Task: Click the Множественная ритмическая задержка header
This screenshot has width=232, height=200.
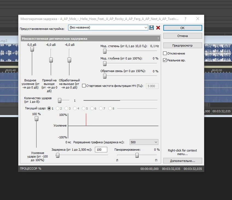Action: pos(91,39)
